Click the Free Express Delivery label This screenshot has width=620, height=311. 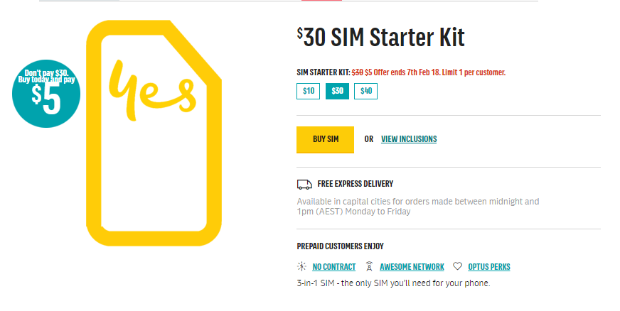[x=355, y=184]
